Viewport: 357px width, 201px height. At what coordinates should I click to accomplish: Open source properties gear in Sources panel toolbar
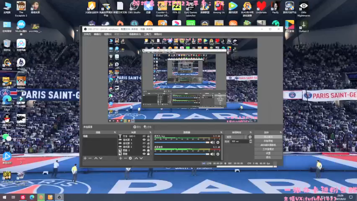(130, 158)
